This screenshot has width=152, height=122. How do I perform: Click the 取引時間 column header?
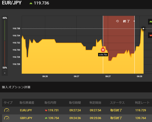click(x=75, y=103)
